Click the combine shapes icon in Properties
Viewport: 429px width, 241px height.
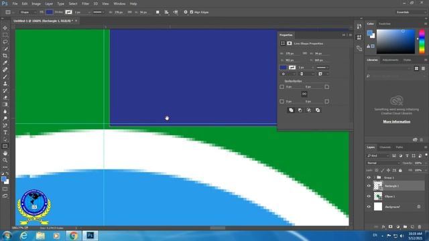pyautogui.click(x=291, y=110)
